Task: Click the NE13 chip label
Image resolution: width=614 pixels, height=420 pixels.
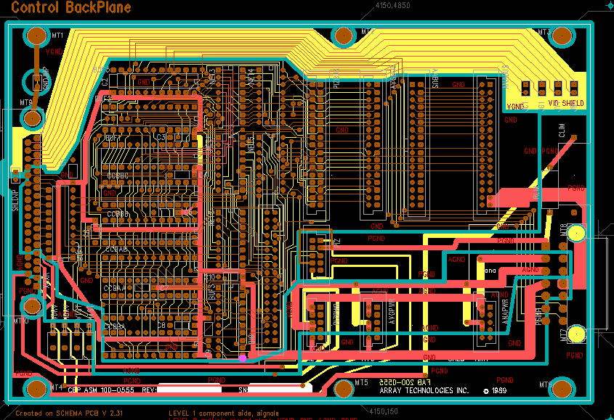Action: point(212,77)
